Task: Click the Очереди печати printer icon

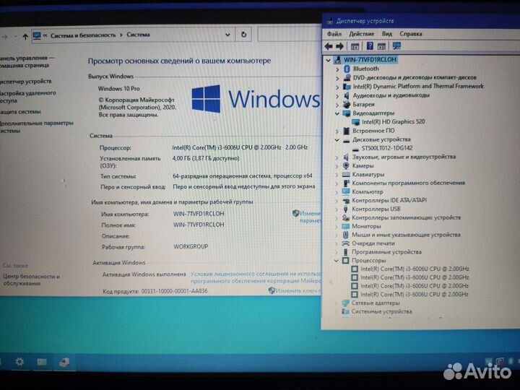Action: [x=345, y=243]
